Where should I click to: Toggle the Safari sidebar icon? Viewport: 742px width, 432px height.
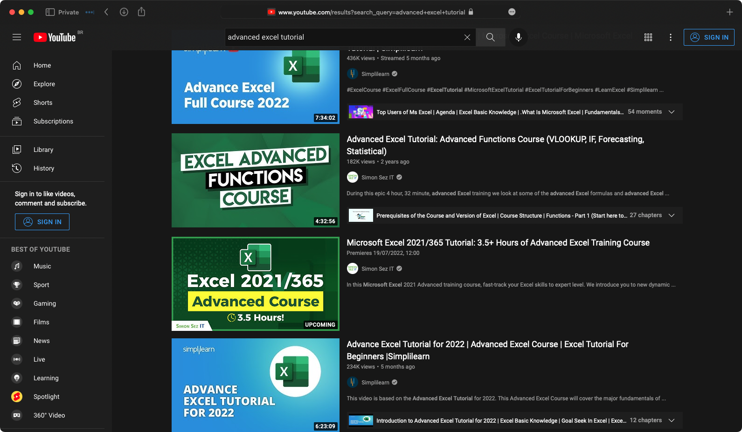(50, 12)
